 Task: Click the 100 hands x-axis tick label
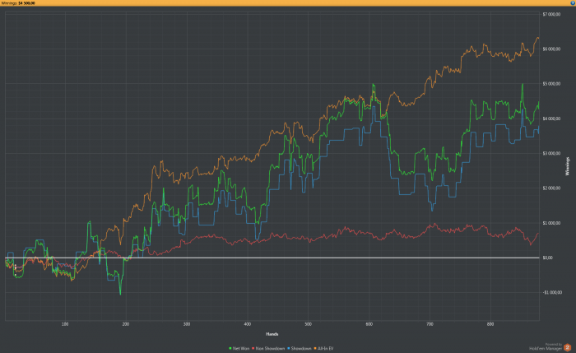(65, 324)
